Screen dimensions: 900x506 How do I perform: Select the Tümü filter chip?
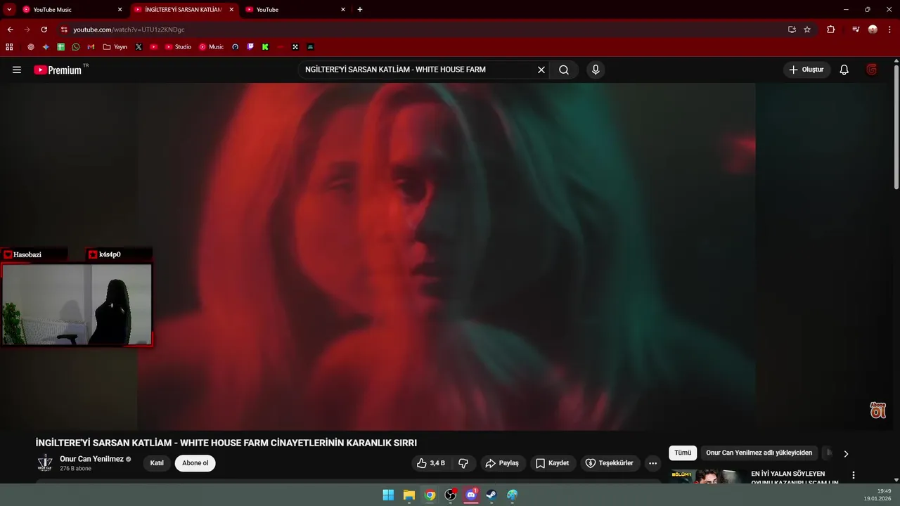pyautogui.click(x=683, y=453)
